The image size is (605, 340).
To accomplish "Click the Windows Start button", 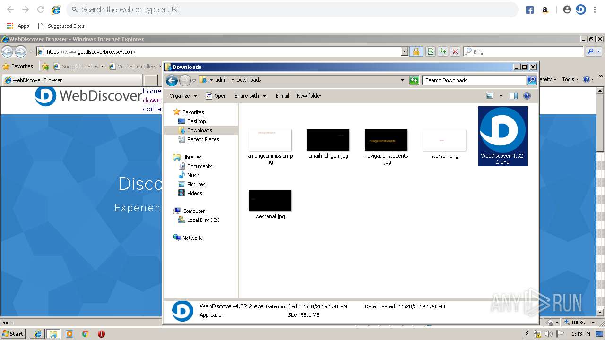I will click(x=13, y=334).
